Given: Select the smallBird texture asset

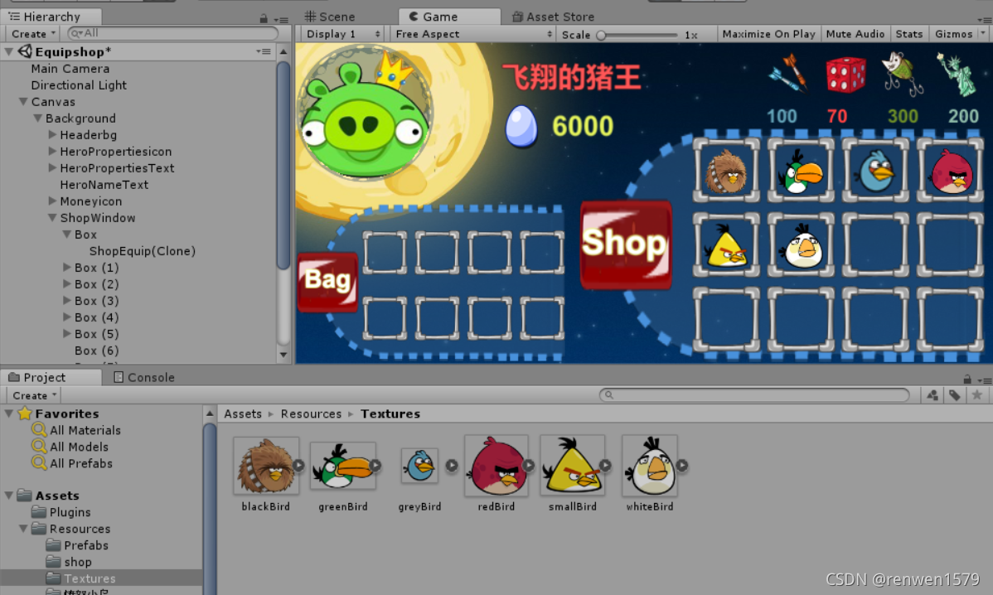Looking at the screenshot, I should pos(573,465).
